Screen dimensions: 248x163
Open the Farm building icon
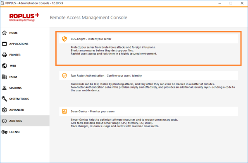(5, 77)
